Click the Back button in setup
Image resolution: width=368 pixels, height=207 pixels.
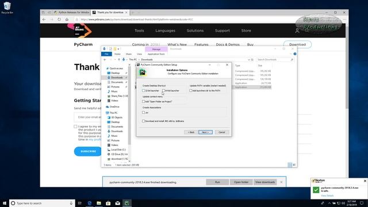pos(191,132)
